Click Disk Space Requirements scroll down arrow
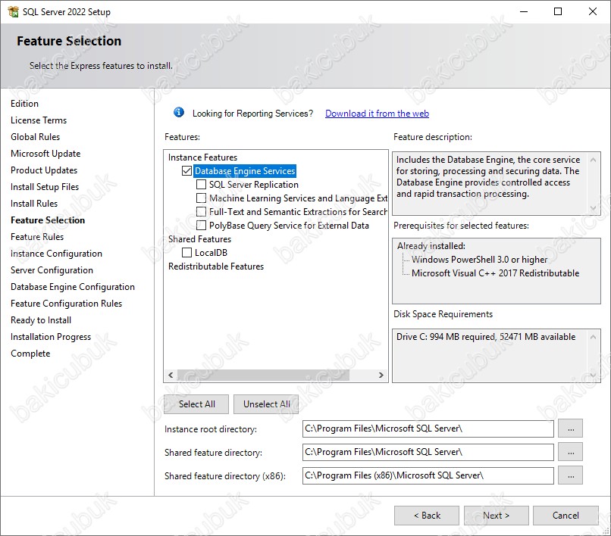Screen dimensions: 611x536 coord(593,375)
